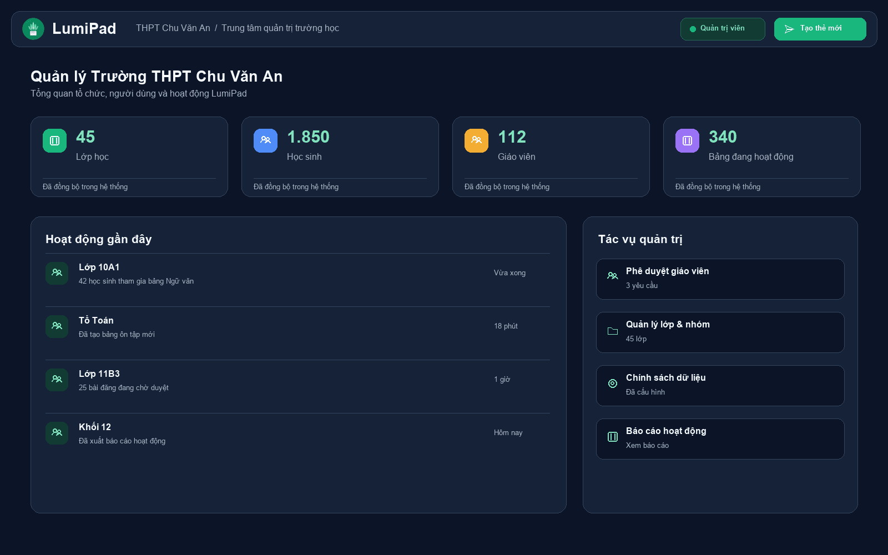Click the group icon beside Lớp 10A1

pyautogui.click(x=57, y=273)
